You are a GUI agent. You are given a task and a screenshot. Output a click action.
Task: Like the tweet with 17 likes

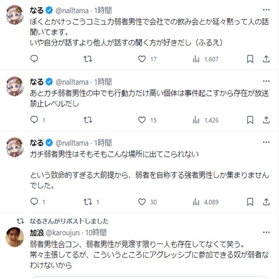tap(142, 59)
